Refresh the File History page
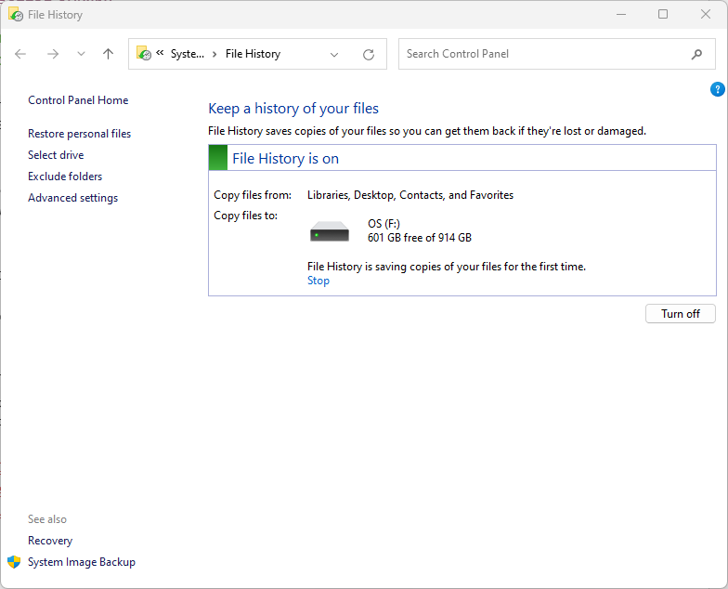Image resolution: width=728 pixels, height=589 pixels. [x=369, y=54]
